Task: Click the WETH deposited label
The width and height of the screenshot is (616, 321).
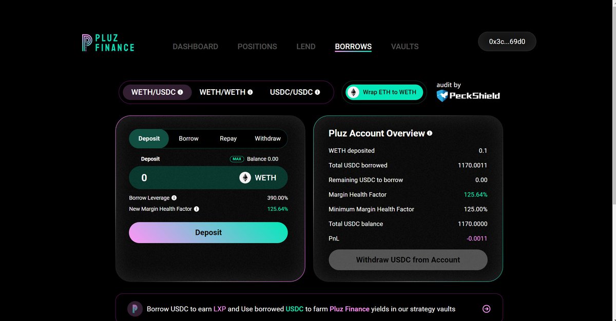Action: pyautogui.click(x=352, y=151)
